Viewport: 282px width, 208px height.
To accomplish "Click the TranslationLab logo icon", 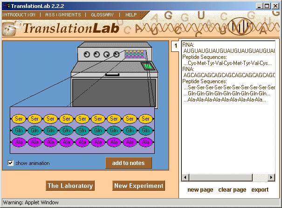I will coord(11,29).
